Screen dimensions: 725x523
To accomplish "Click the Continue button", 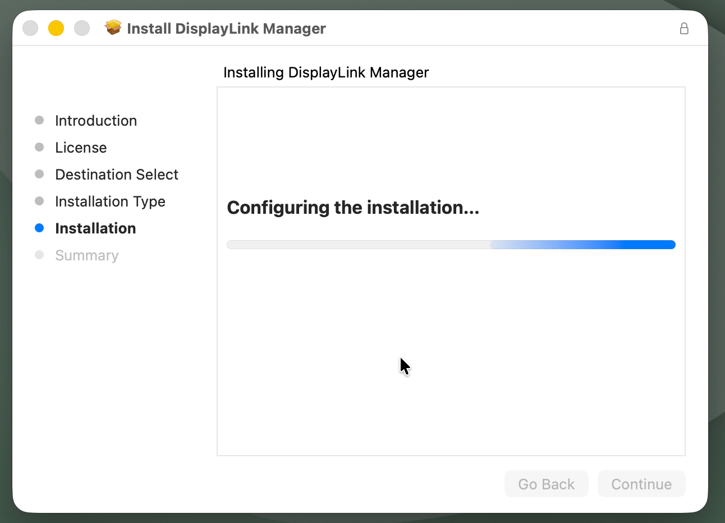I will click(641, 483).
